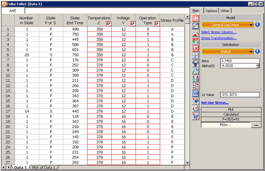Screen dimensions: 265x171
Task: Click the A45 cell reference box
Action: 13,11
